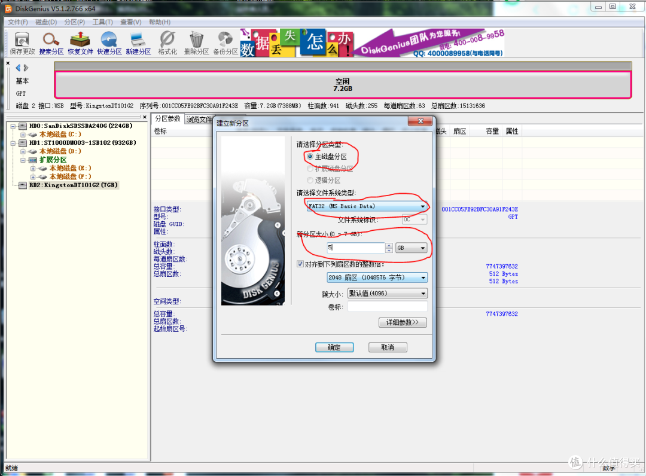Click the 详细参数>> button
646x476 pixels.
(x=402, y=322)
